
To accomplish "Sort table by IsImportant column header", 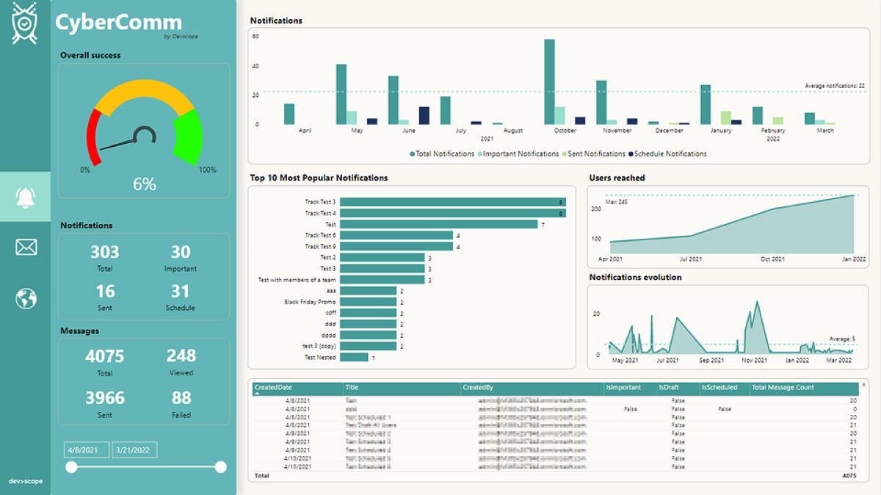I will (623, 387).
